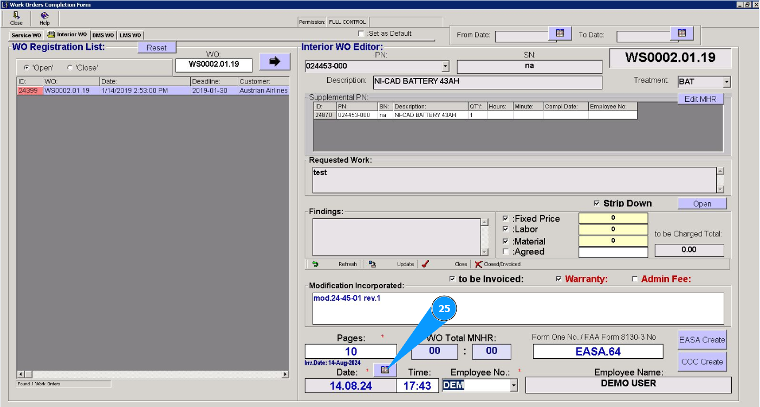Enable the Admin Fee checkbox

pyautogui.click(x=635, y=279)
